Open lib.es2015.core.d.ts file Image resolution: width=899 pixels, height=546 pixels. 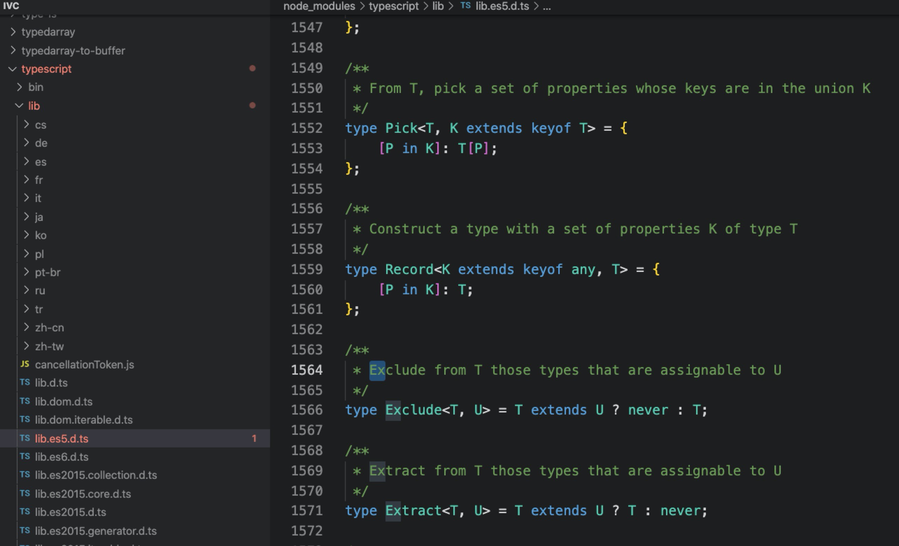pyautogui.click(x=83, y=494)
